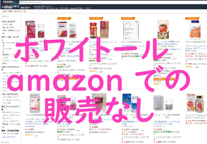Click the first ハイチオール product image
Viewport: 207px width, 144px height.
(35, 29)
